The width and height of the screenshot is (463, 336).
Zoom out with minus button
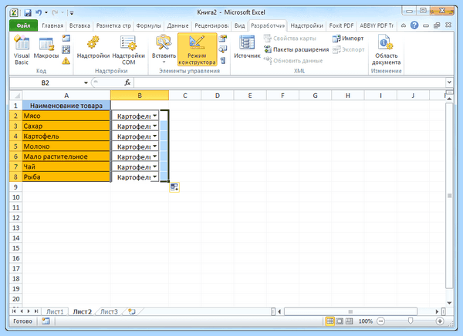click(381, 321)
